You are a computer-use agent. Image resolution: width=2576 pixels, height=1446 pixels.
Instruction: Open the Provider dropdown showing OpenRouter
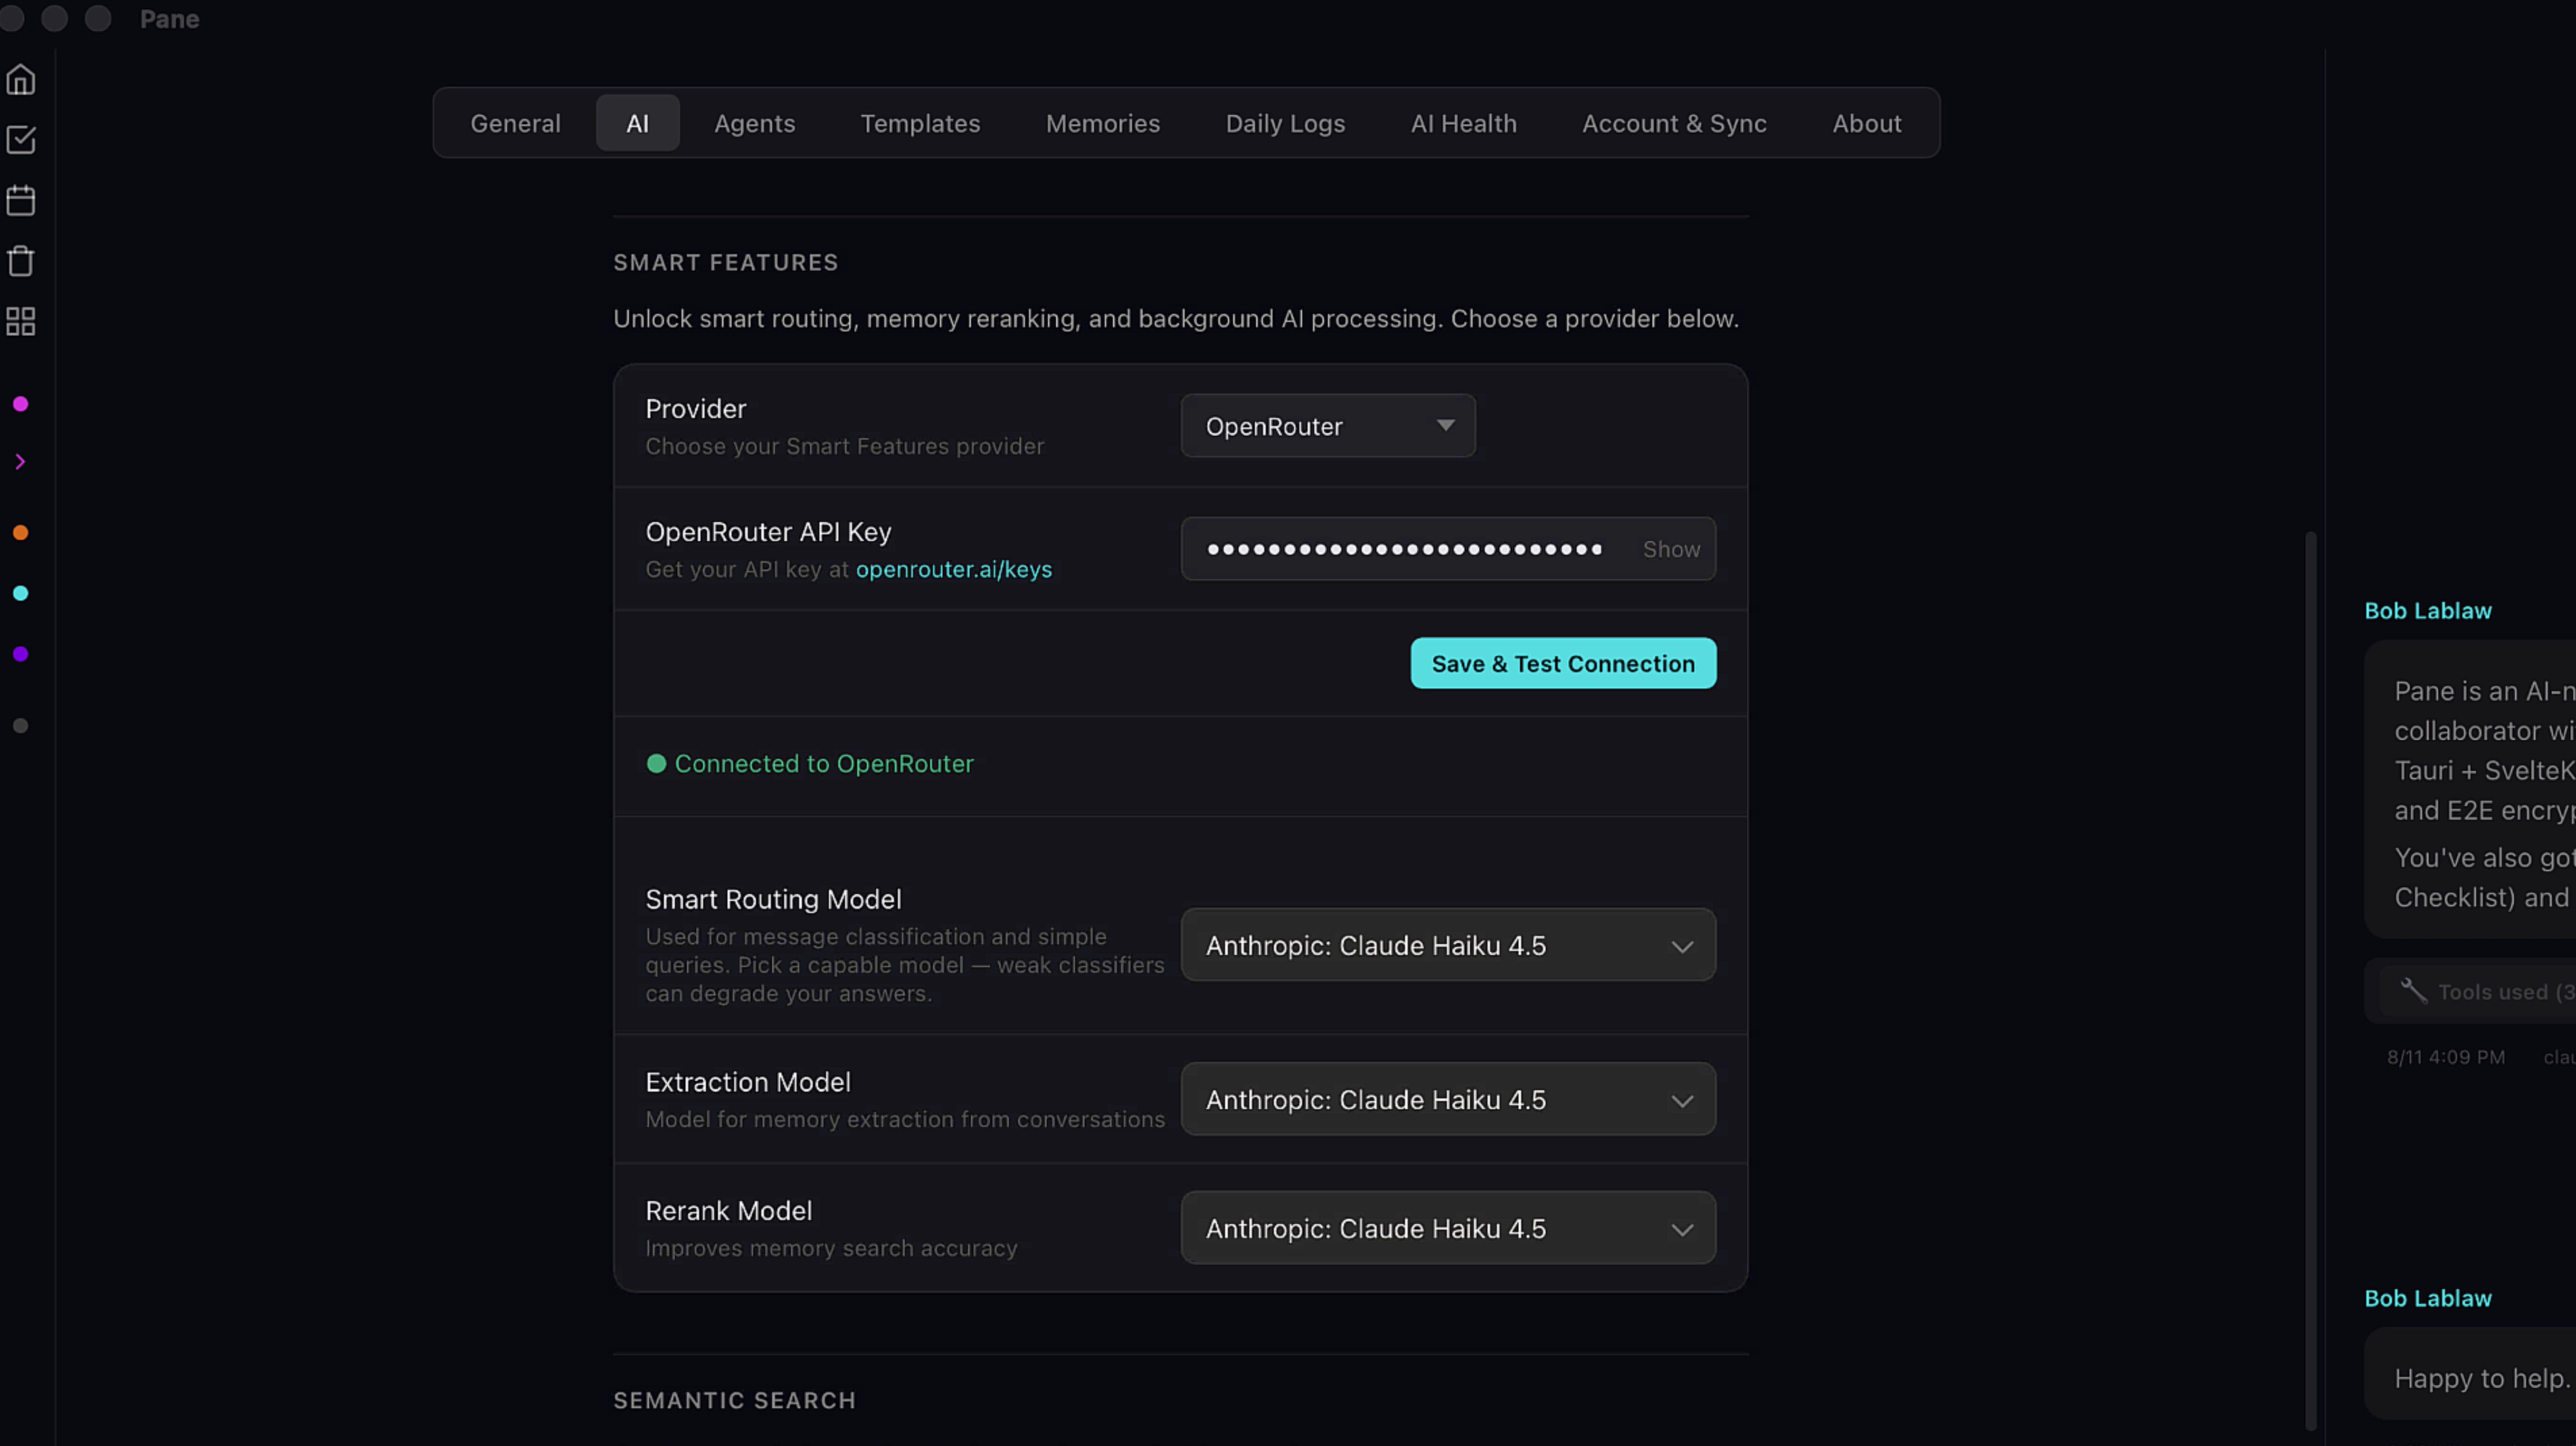[1327, 426]
